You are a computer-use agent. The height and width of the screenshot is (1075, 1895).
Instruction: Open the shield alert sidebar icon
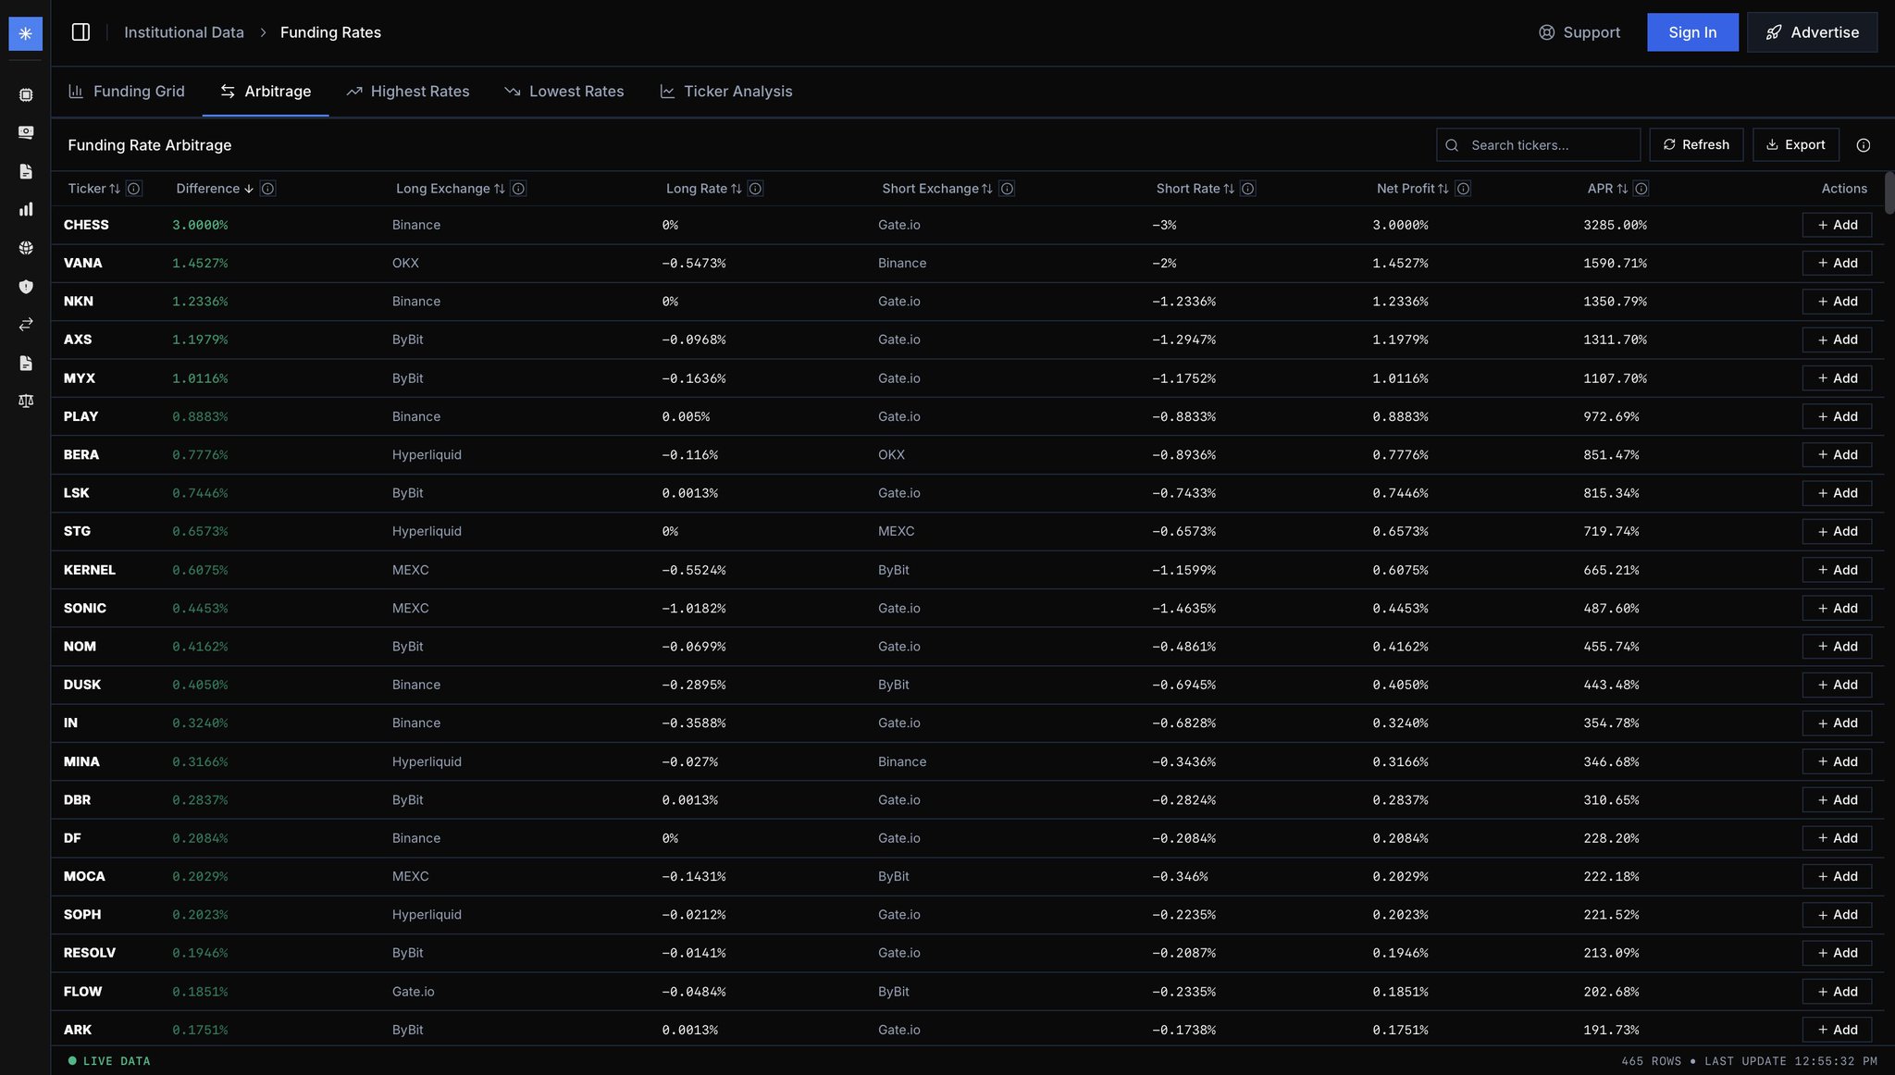pos(26,287)
